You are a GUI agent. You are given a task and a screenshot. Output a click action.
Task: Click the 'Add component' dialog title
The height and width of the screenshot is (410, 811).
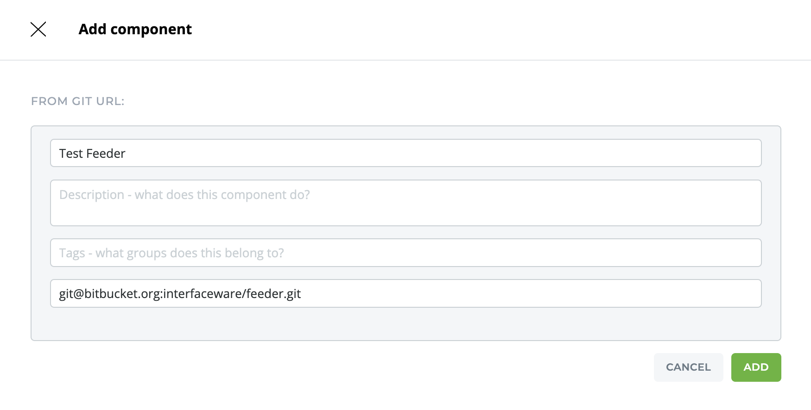point(135,29)
